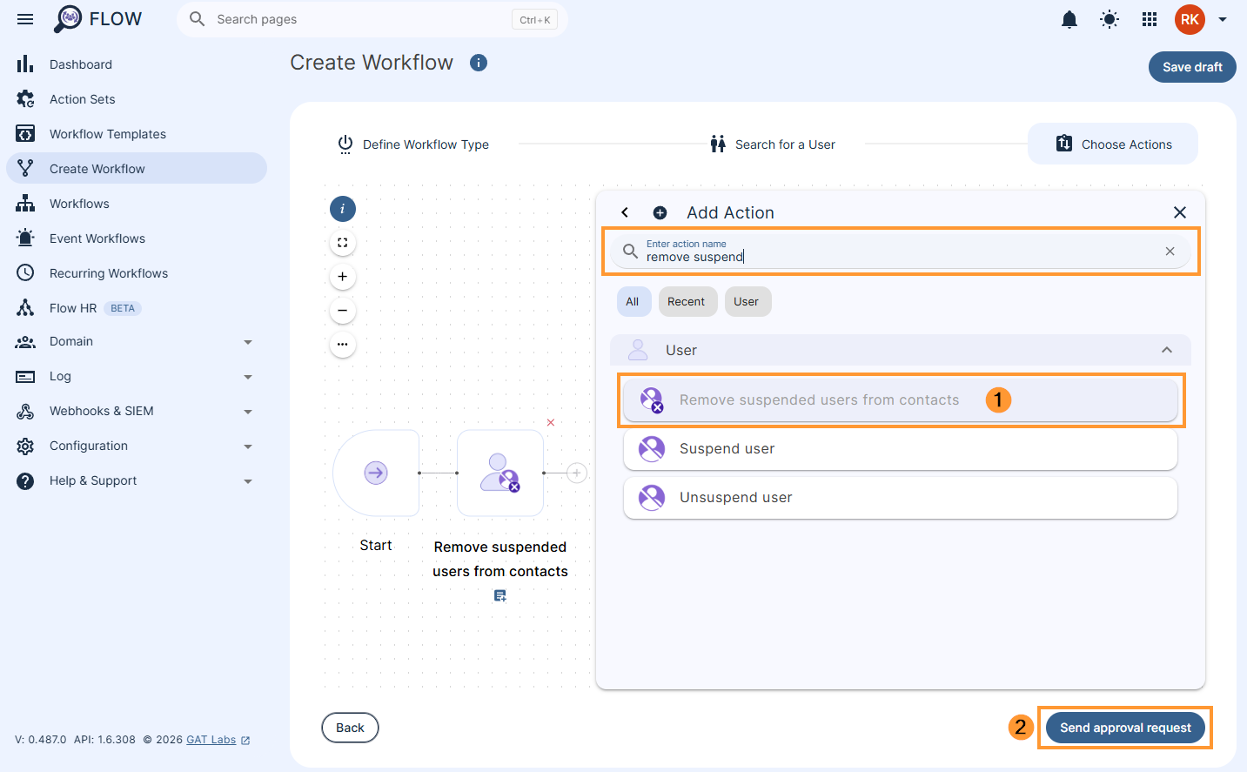Expand the account dropdown arrow
The image size is (1247, 772).
point(1223,19)
